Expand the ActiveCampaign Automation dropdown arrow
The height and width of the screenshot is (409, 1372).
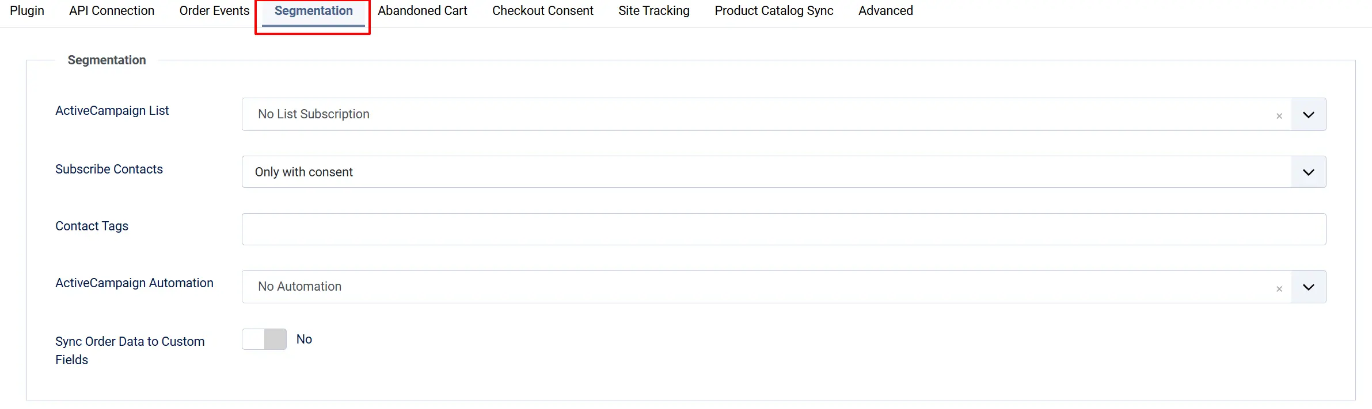(1308, 287)
